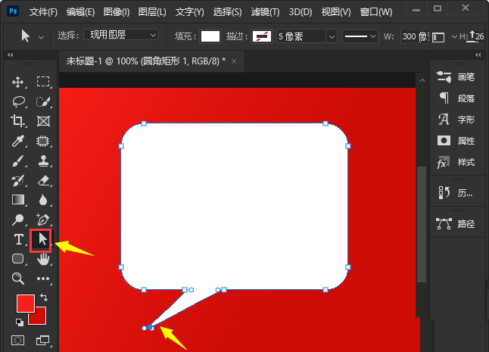This screenshot has height=352, width=489.
Task: Click the selected anchor point at bubble tail tip
Action: 151,327
